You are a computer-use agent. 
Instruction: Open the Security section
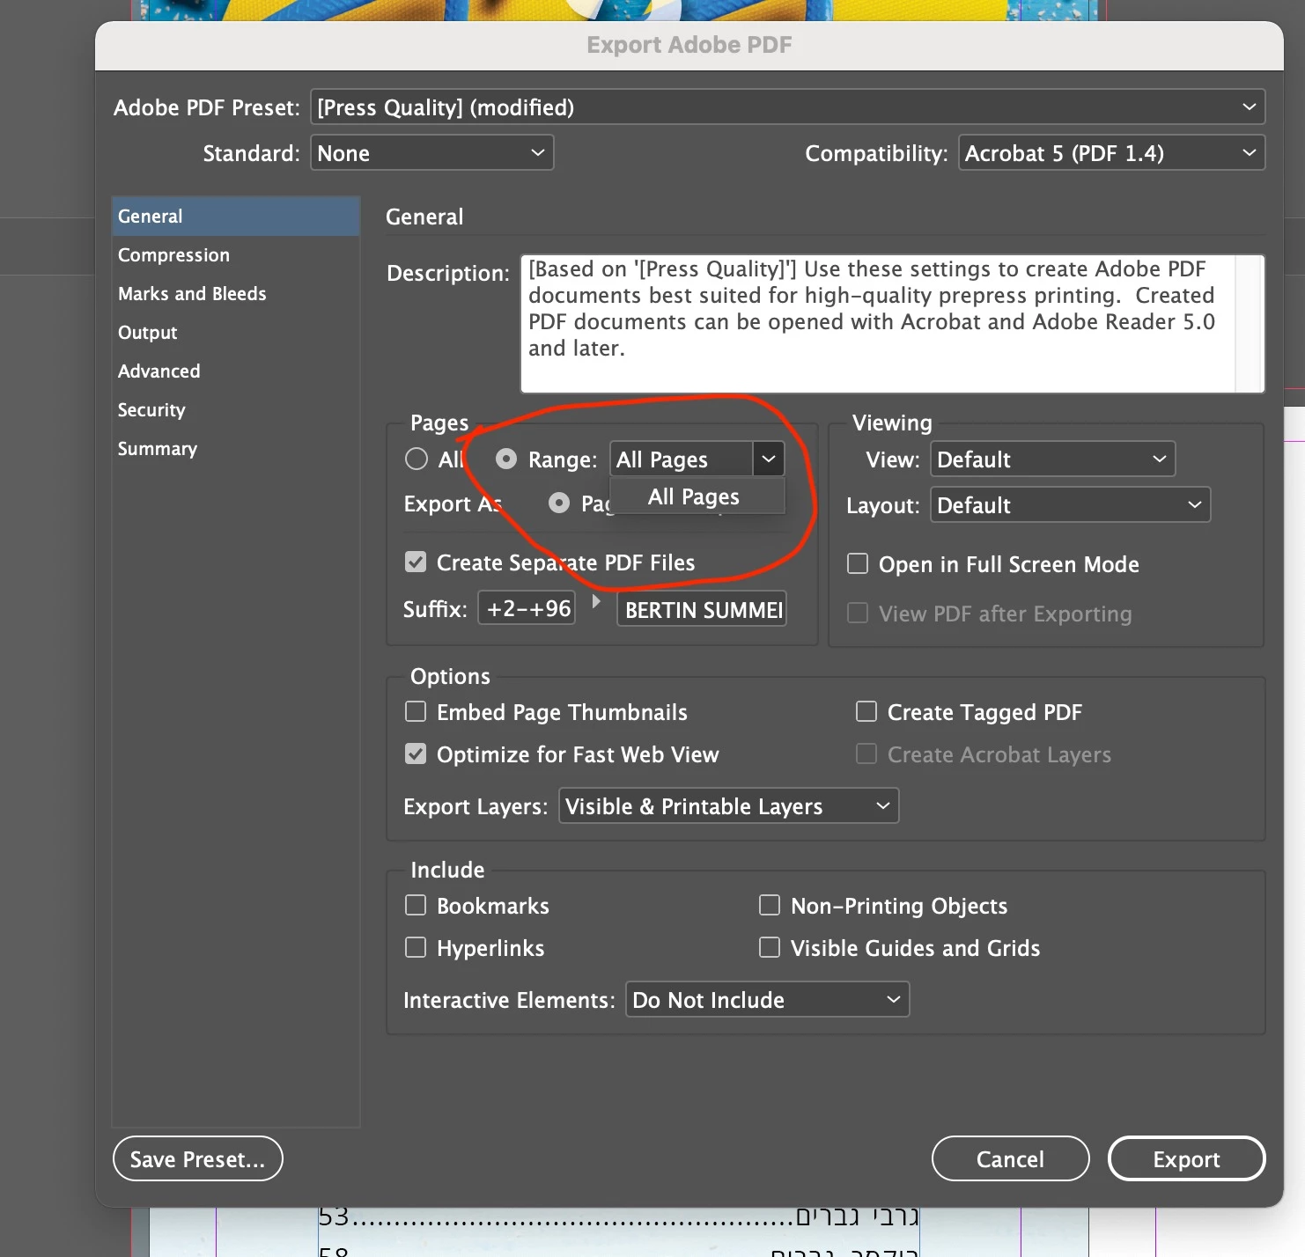click(x=236, y=410)
